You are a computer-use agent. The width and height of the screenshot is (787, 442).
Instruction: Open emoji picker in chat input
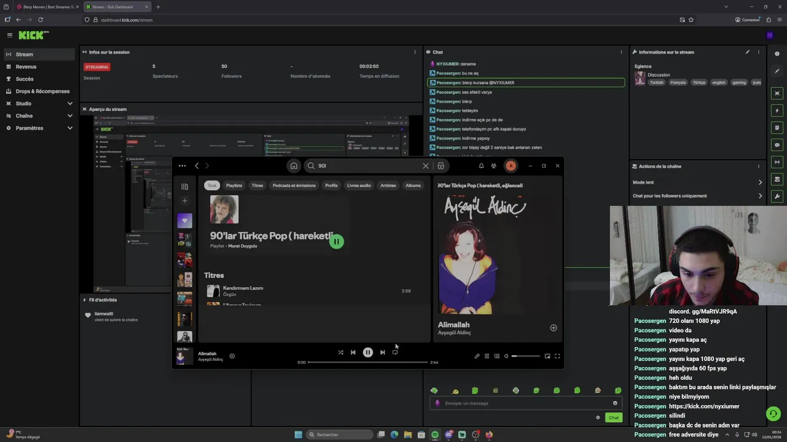click(x=615, y=403)
